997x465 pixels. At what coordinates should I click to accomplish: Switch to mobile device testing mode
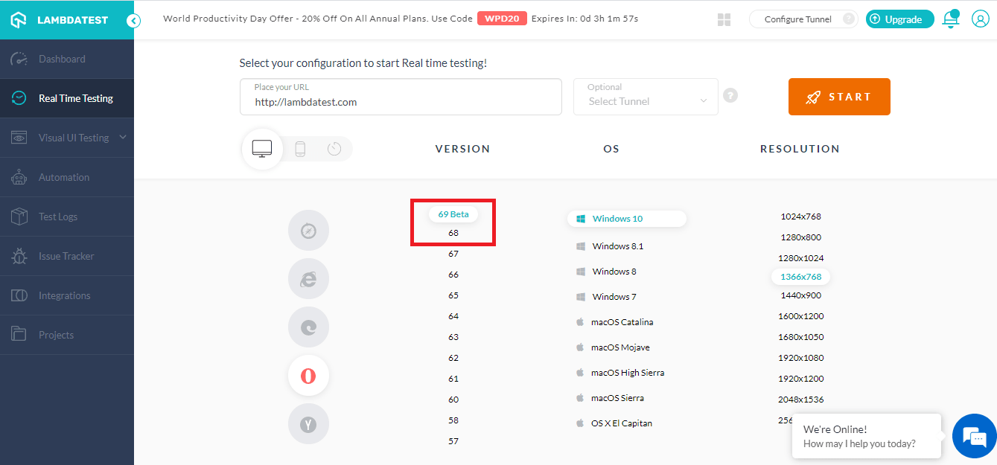tap(300, 149)
